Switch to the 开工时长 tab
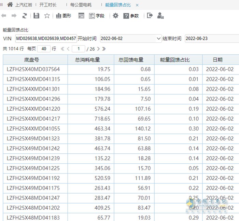 pyautogui.click(x=48, y=5)
